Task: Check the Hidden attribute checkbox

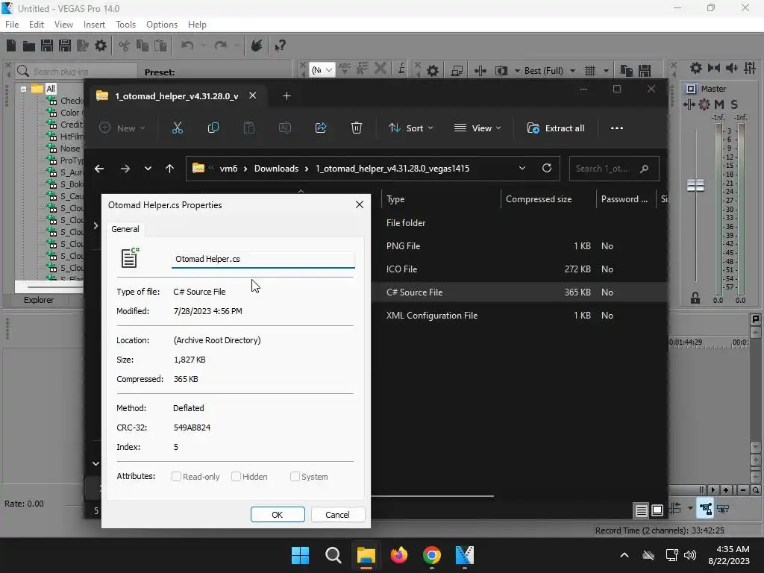Action: coord(236,477)
